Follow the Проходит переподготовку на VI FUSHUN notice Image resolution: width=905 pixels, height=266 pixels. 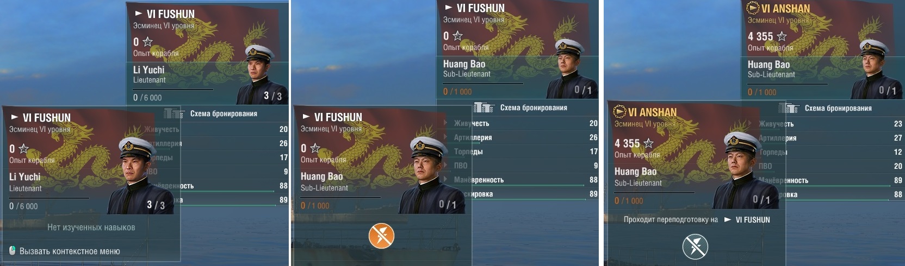point(697,220)
